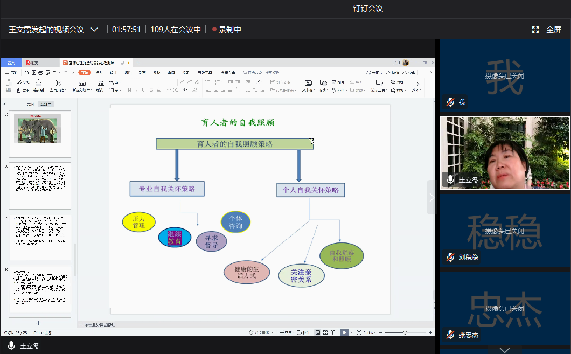Click the slide sorter view icon

click(x=325, y=332)
